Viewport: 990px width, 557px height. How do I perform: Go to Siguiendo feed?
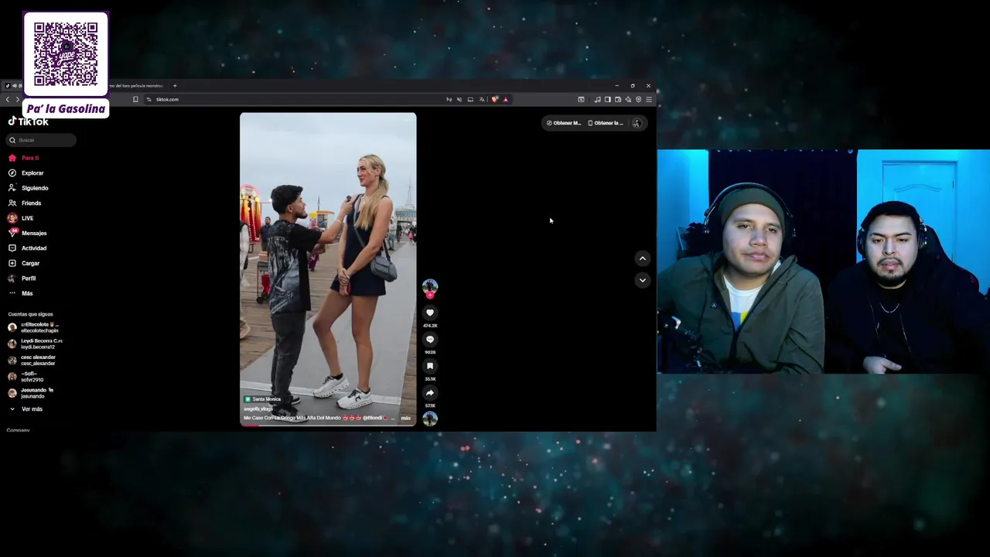pyautogui.click(x=28, y=188)
